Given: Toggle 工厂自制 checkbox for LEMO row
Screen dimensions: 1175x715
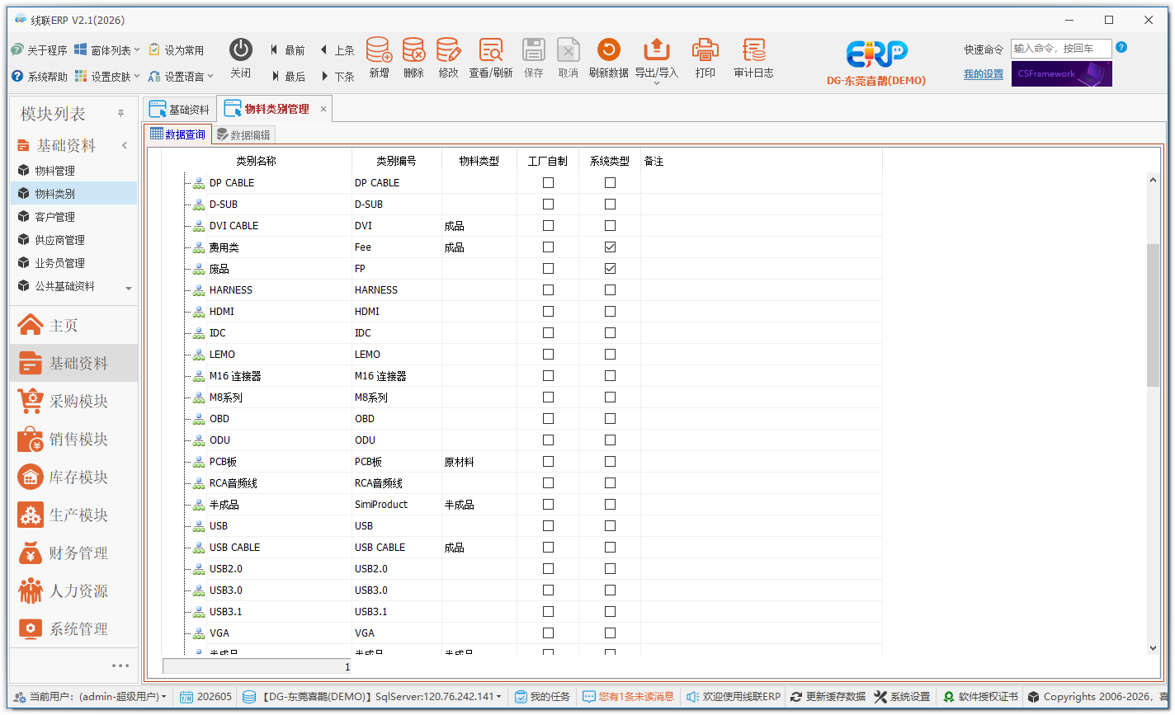Looking at the screenshot, I should tap(548, 355).
